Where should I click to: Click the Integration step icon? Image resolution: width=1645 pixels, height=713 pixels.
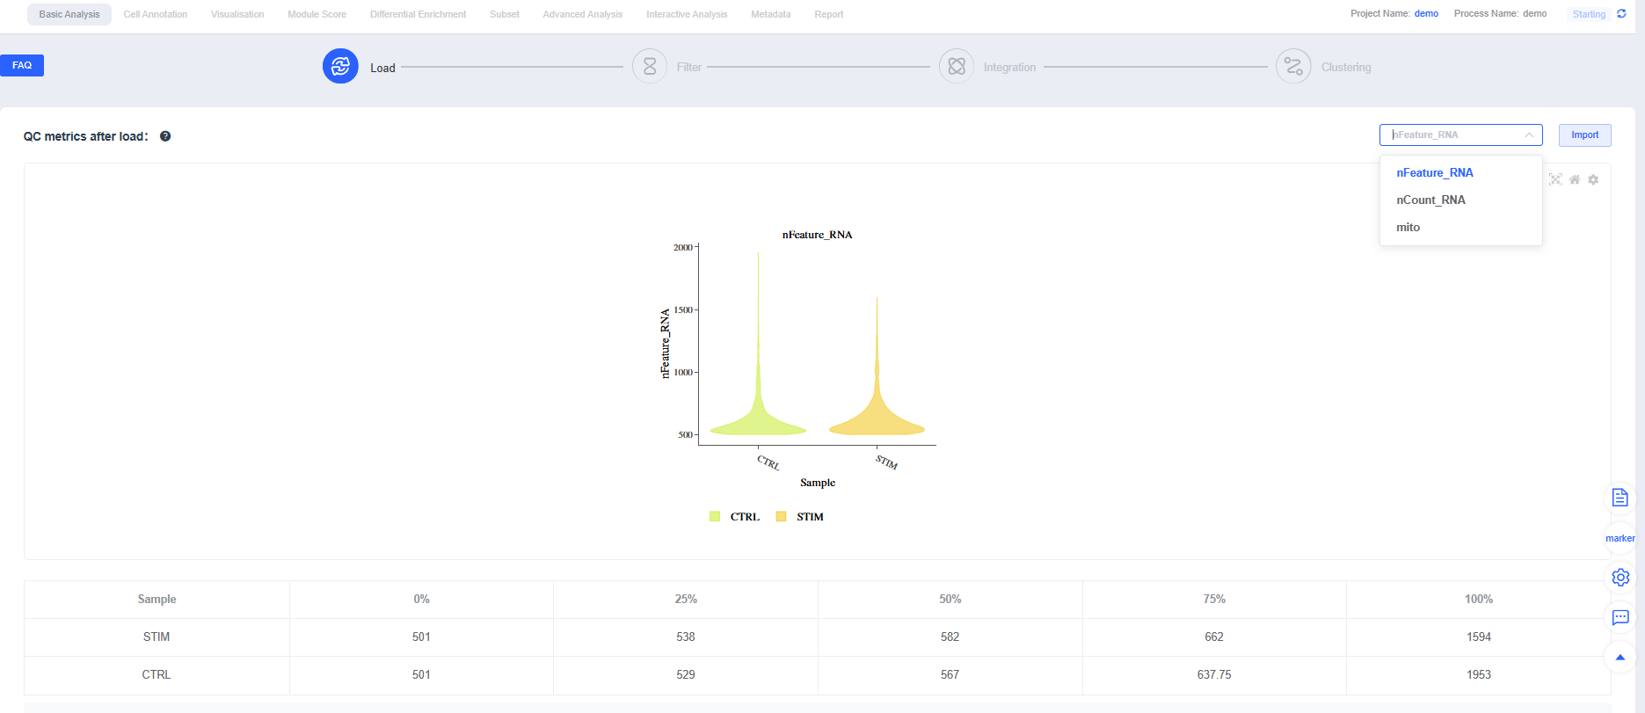(x=957, y=67)
